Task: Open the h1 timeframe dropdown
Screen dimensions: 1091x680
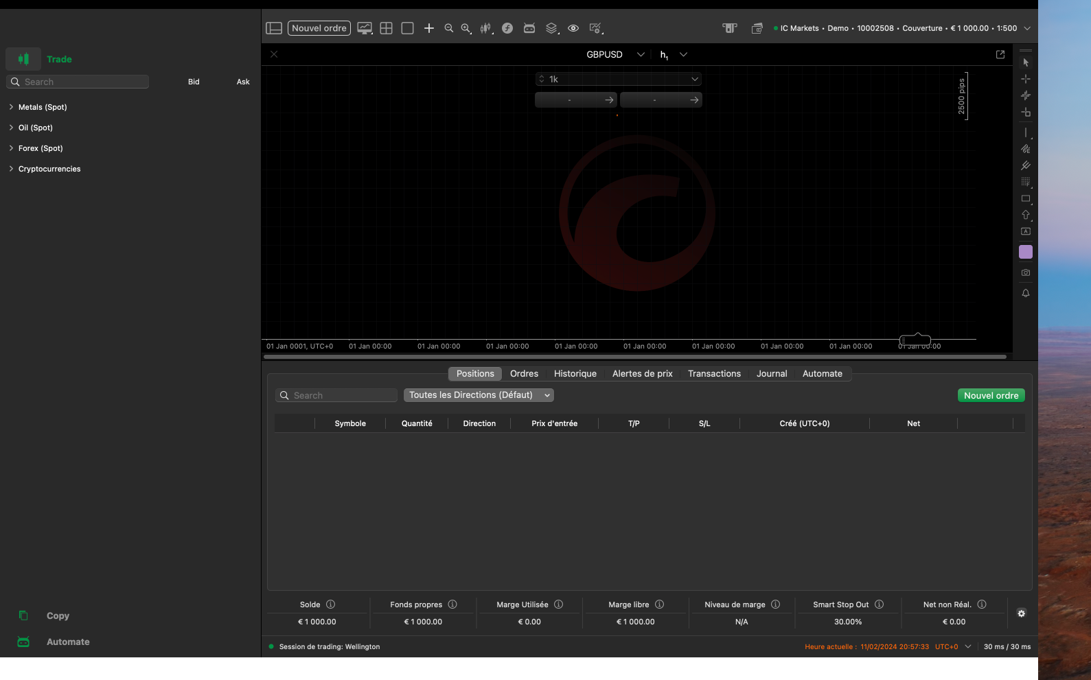Action: [x=683, y=54]
